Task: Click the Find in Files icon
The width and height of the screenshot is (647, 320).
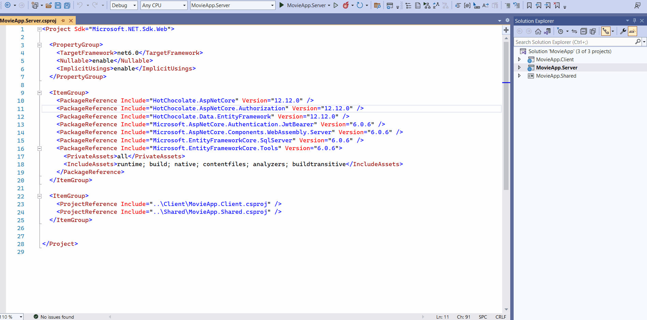Action: point(377,5)
